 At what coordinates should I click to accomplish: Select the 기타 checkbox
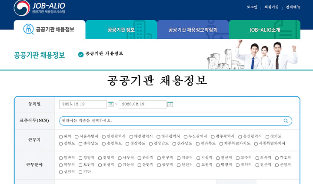click(80, 172)
